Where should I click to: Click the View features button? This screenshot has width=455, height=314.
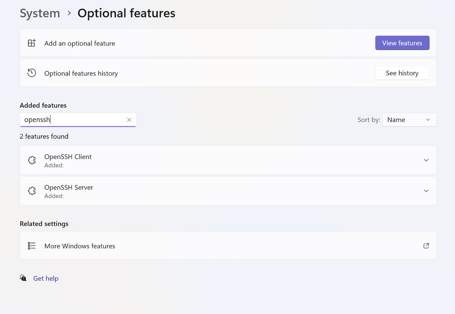click(402, 43)
